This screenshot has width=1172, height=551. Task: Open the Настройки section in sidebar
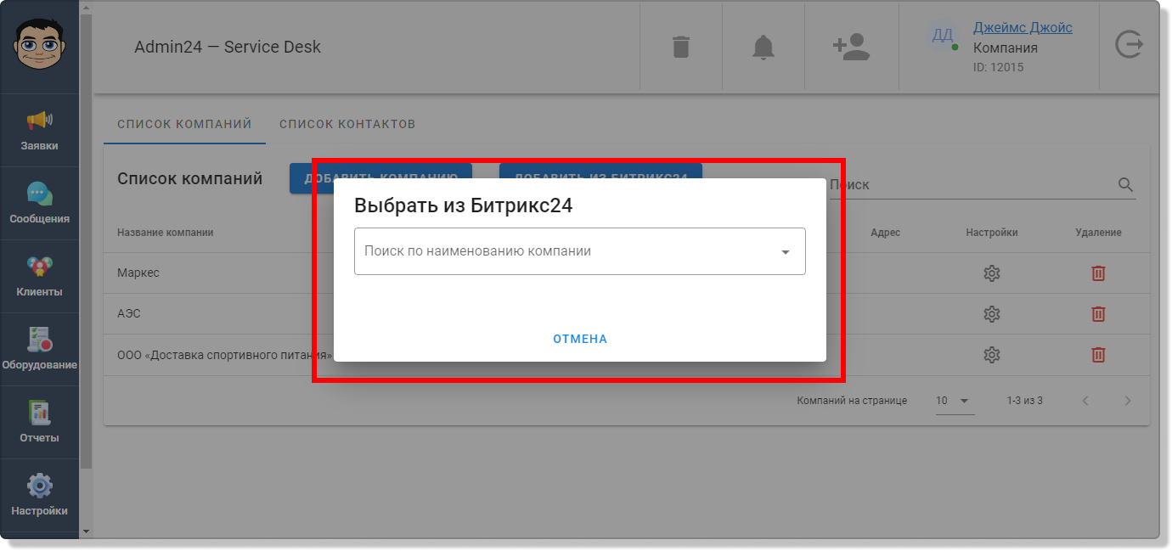pyautogui.click(x=39, y=496)
